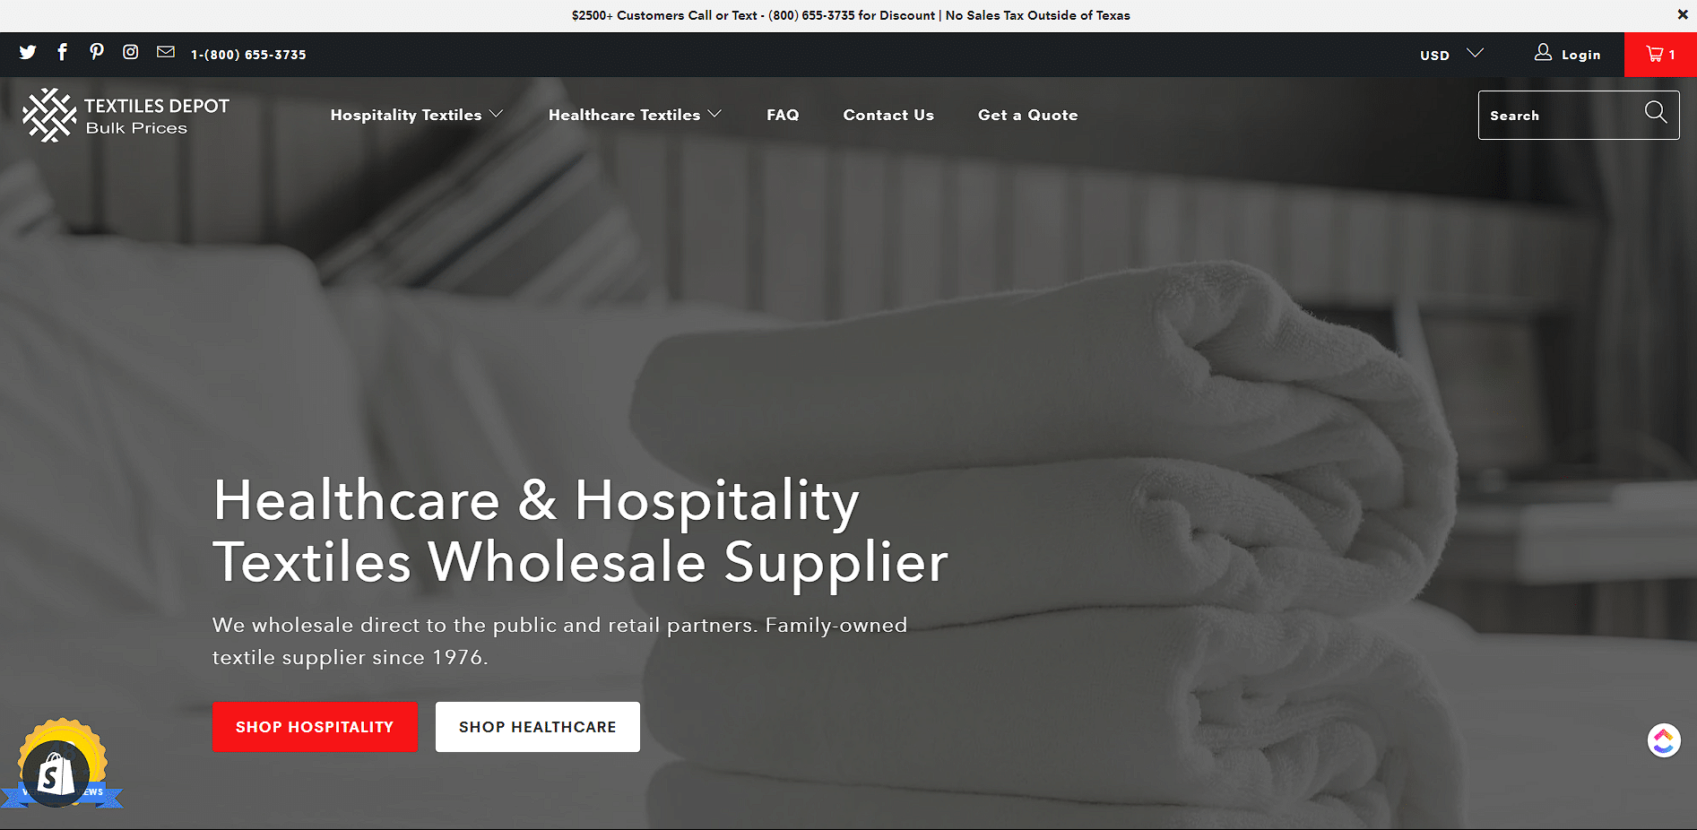Expand Healthcare Textiles menu
The image size is (1697, 830).
tap(635, 115)
